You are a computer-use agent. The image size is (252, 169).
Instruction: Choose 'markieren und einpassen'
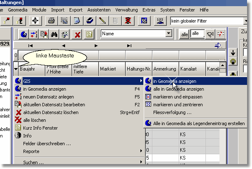(x=196, y=97)
